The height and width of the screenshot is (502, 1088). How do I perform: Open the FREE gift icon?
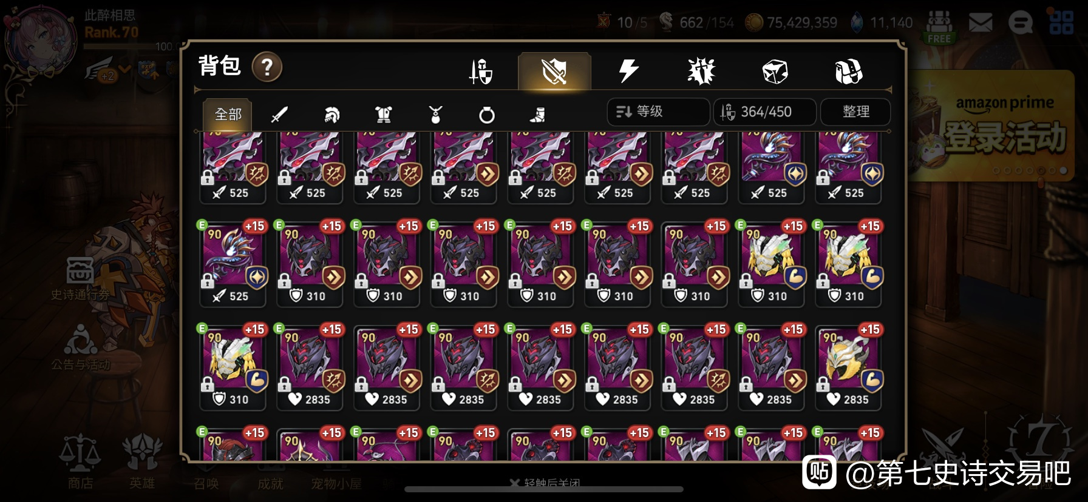[x=939, y=28]
